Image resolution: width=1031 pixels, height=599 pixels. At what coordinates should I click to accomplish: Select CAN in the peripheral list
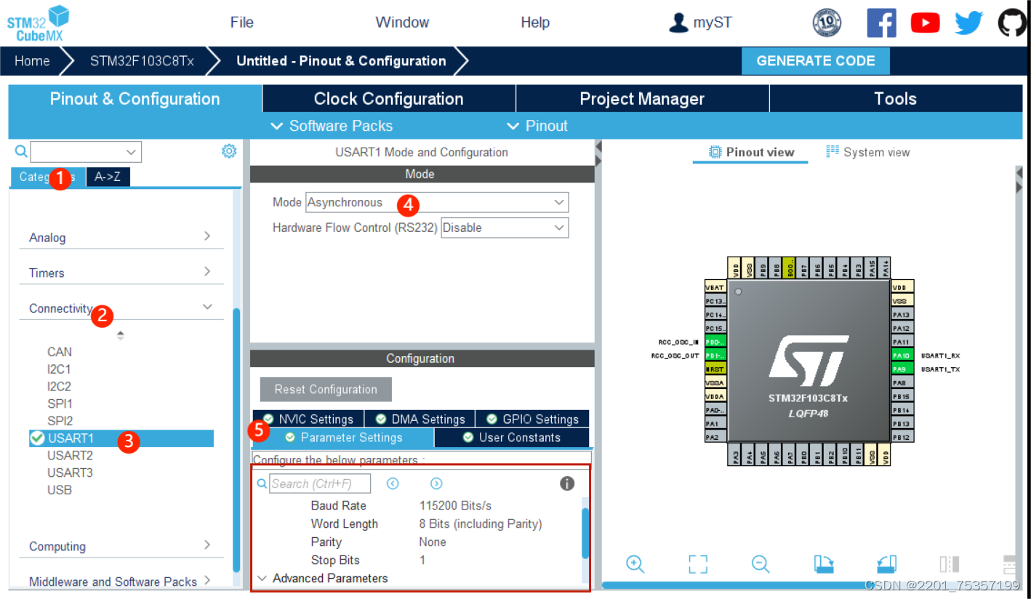click(60, 352)
